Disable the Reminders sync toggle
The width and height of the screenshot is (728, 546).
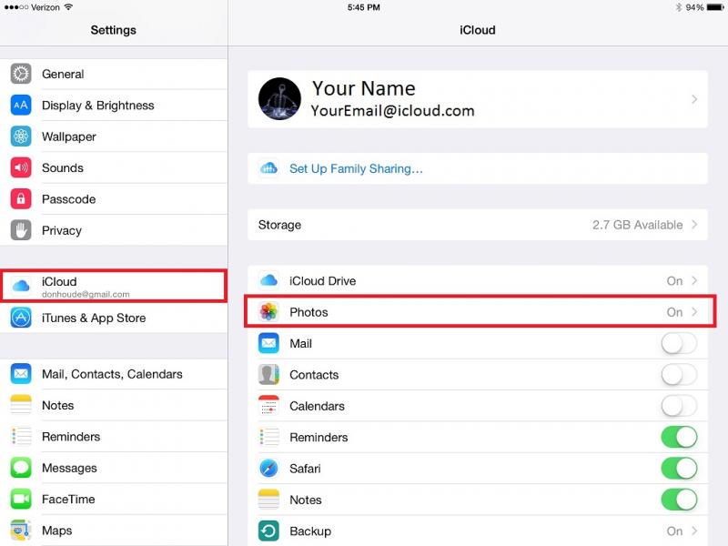pyautogui.click(x=679, y=438)
